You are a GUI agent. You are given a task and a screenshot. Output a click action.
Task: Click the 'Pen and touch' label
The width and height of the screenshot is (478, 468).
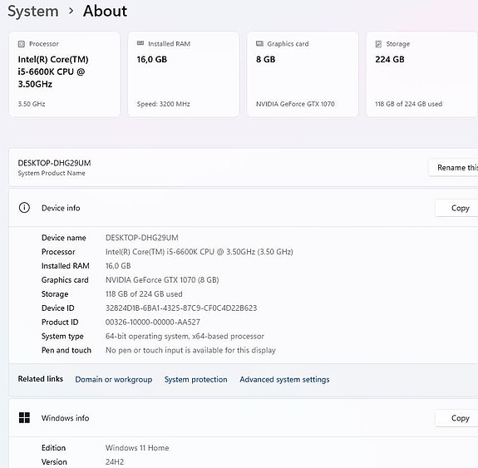(67, 350)
